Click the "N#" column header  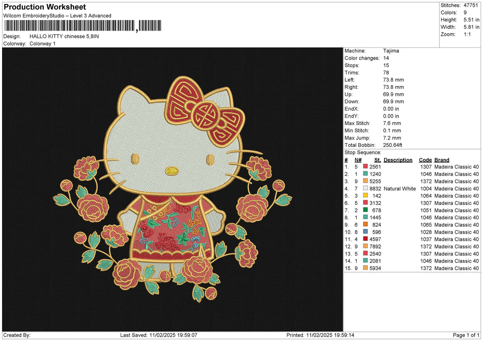point(358,160)
